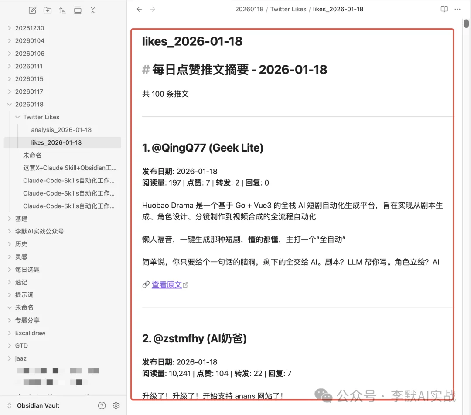The image size is (471, 415).
Task: Click the auto-reveal current file icon
Action: pos(78,10)
